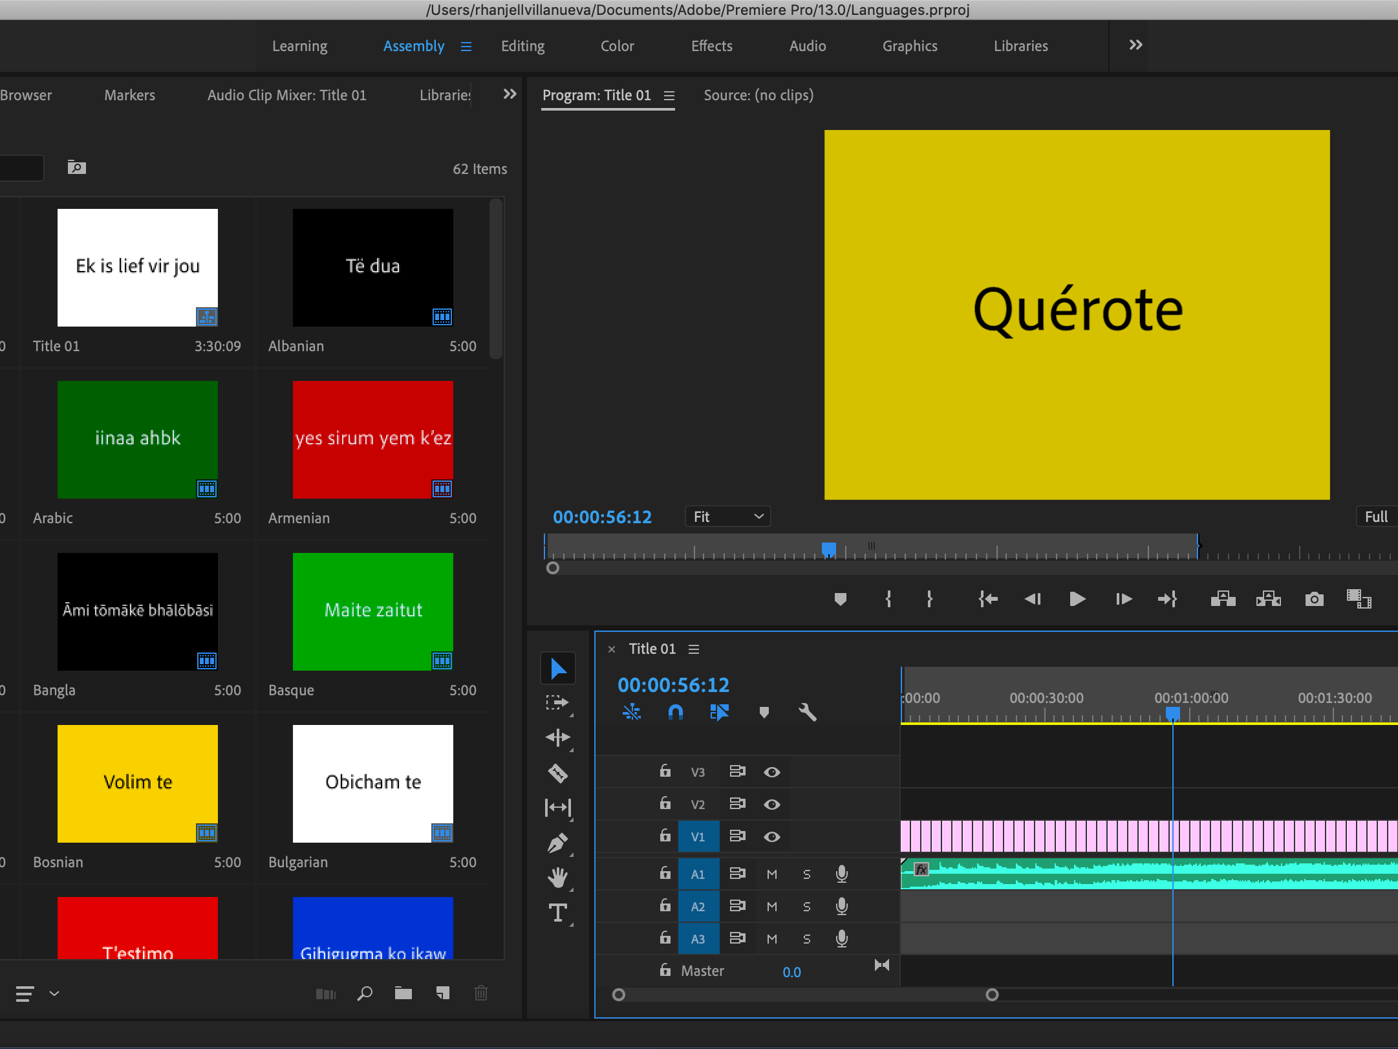
Task: Switch to Editing workspace
Action: (522, 46)
